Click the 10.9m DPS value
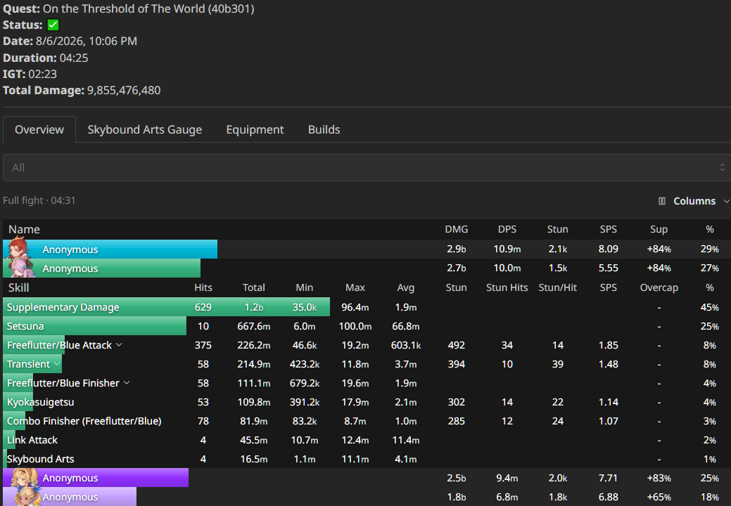731x506 pixels. click(x=507, y=249)
